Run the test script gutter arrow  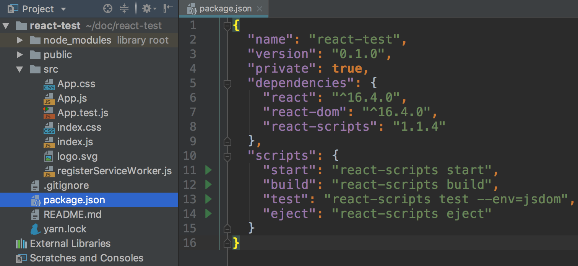(208, 199)
